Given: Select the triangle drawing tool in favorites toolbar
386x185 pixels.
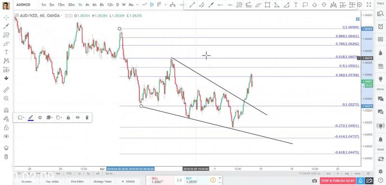Looking at the screenshot, I should (x=276, y=5).
